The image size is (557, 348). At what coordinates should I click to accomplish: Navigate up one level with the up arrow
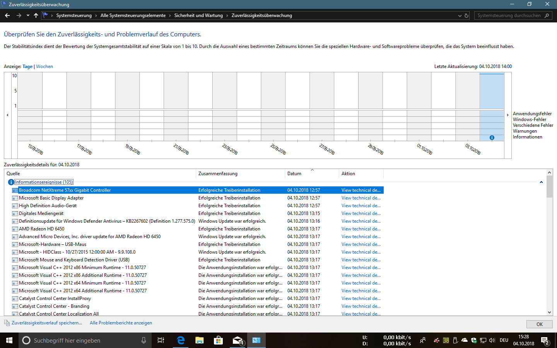tap(36, 15)
